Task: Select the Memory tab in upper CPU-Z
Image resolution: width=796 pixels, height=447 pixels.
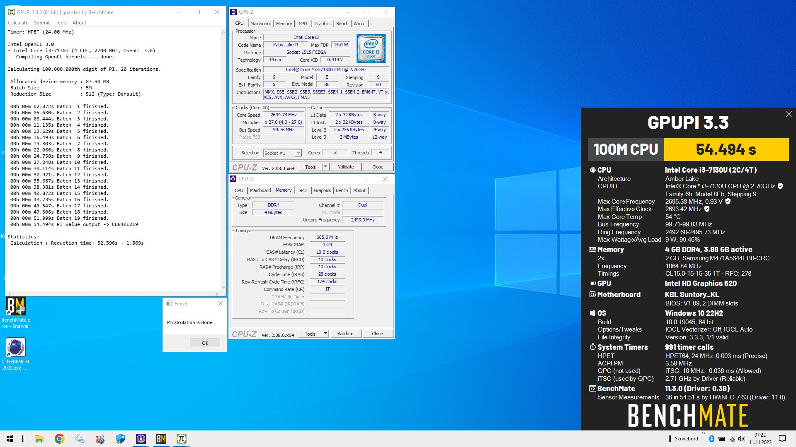Action: point(284,24)
